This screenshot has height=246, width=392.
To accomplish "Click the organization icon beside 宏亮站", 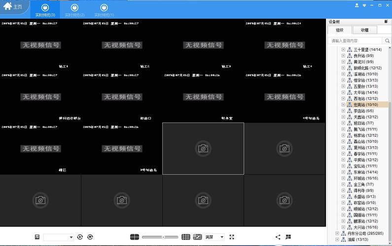I will (350, 104).
